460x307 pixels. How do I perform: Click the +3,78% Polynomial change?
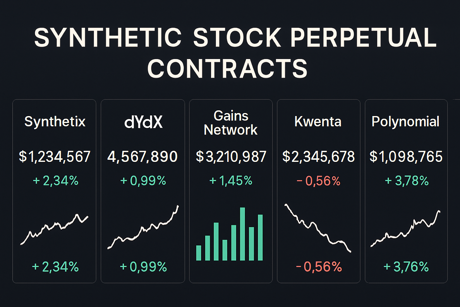click(406, 181)
